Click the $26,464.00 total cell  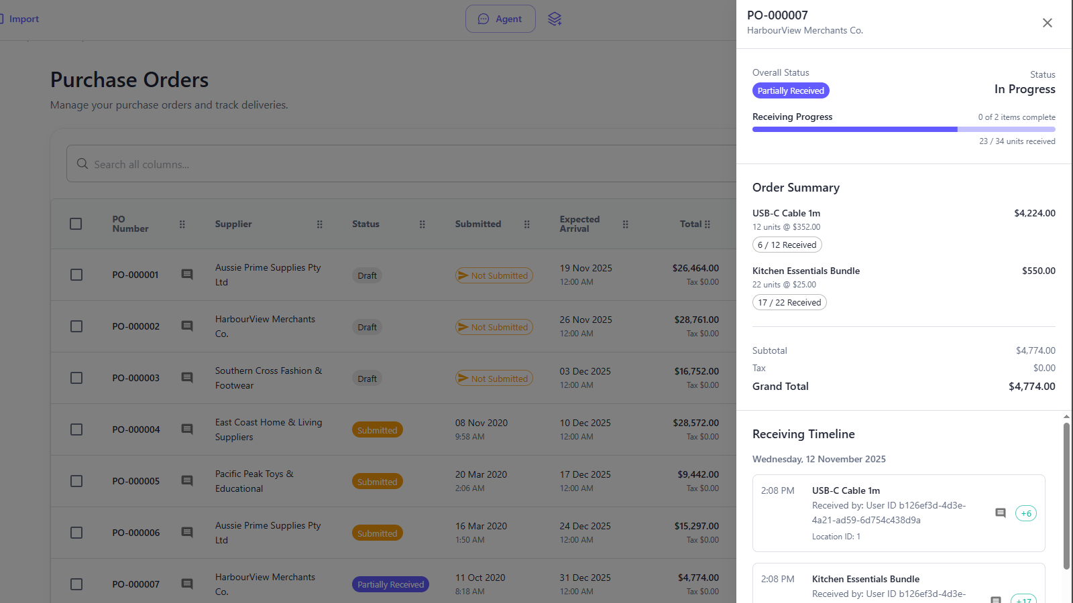point(695,268)
